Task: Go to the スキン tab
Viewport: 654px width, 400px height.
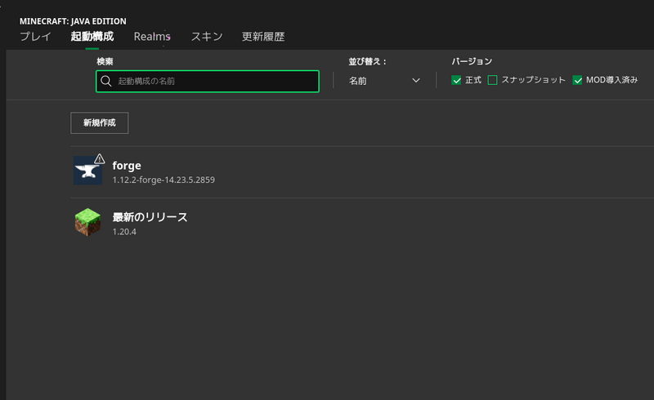Action: (207, 37)
